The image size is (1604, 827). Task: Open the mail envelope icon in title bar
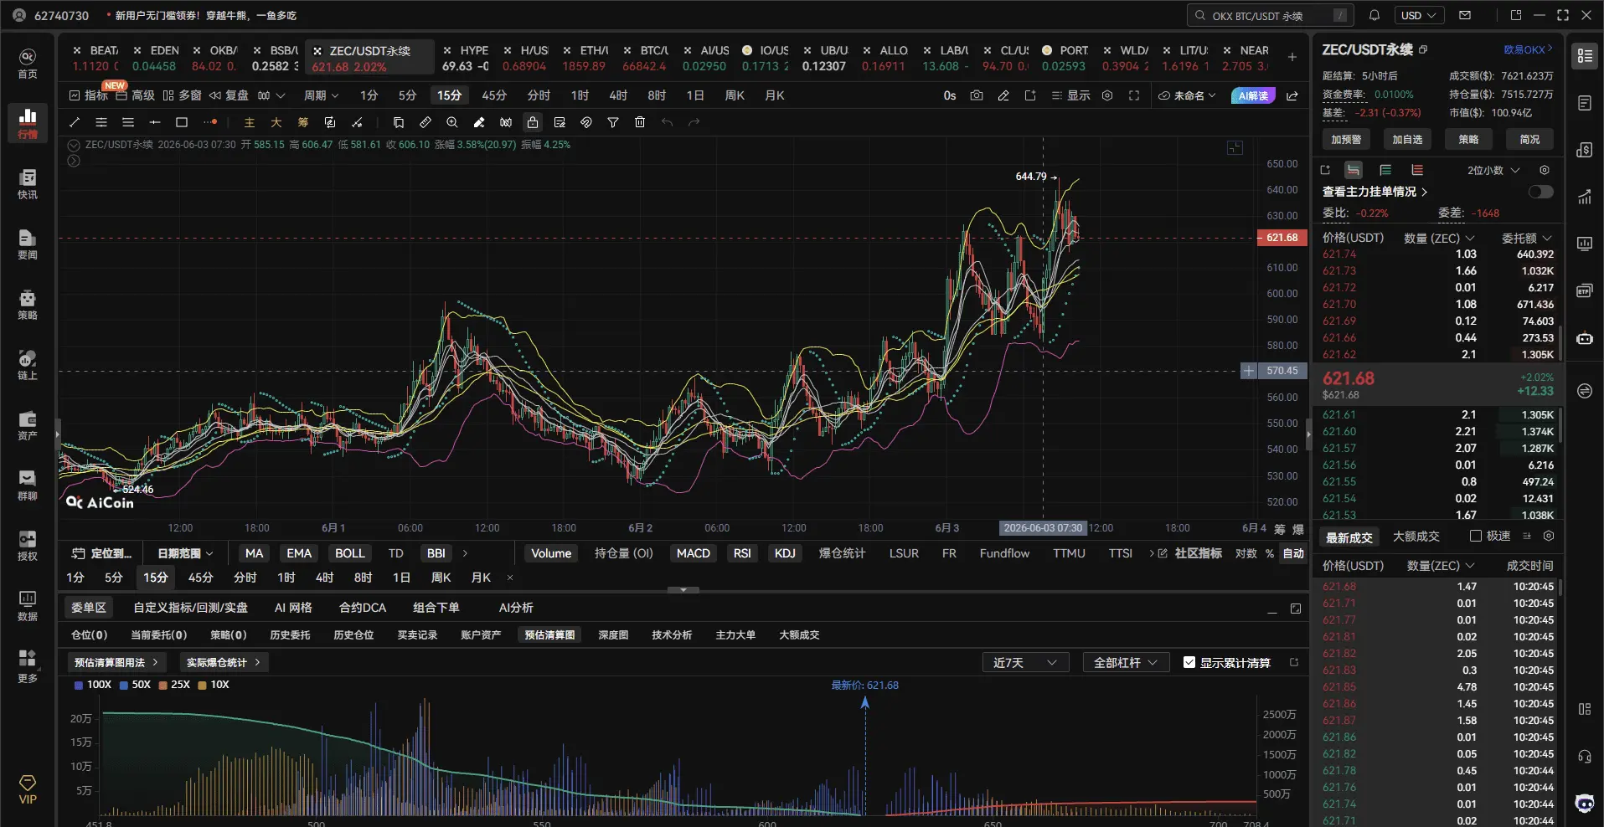click(x=1465, y=15)
